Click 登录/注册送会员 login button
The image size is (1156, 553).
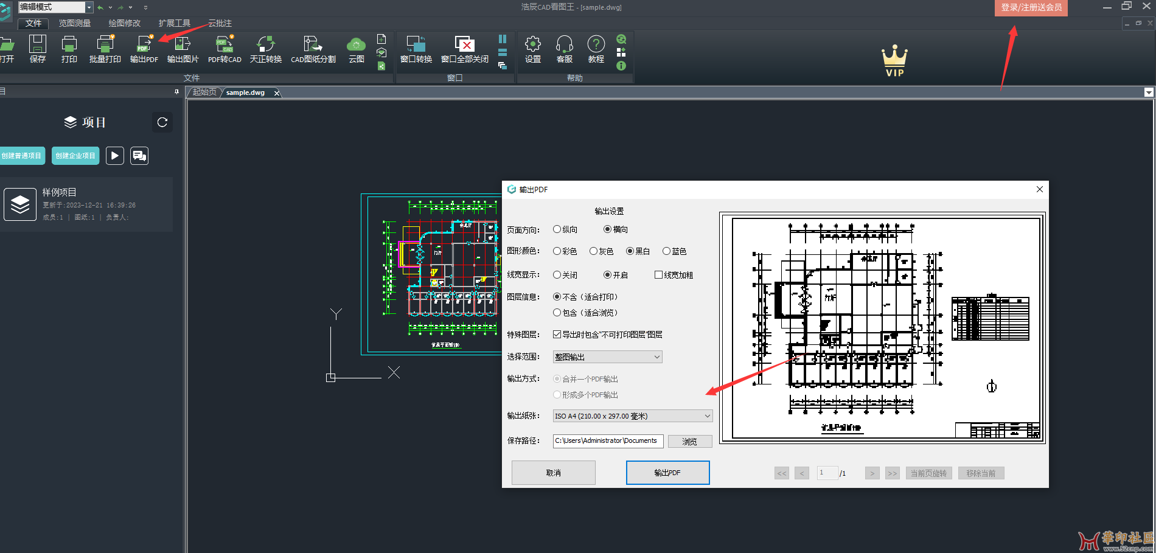point(1031,8)
